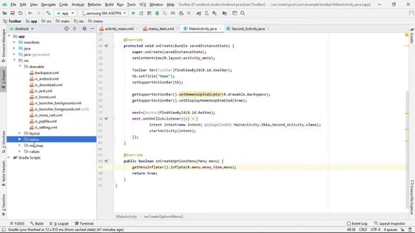This screenshot has width=415, height=233.
Task: Click the yellow inspection indicator at top right
Action: click(407, 35)
